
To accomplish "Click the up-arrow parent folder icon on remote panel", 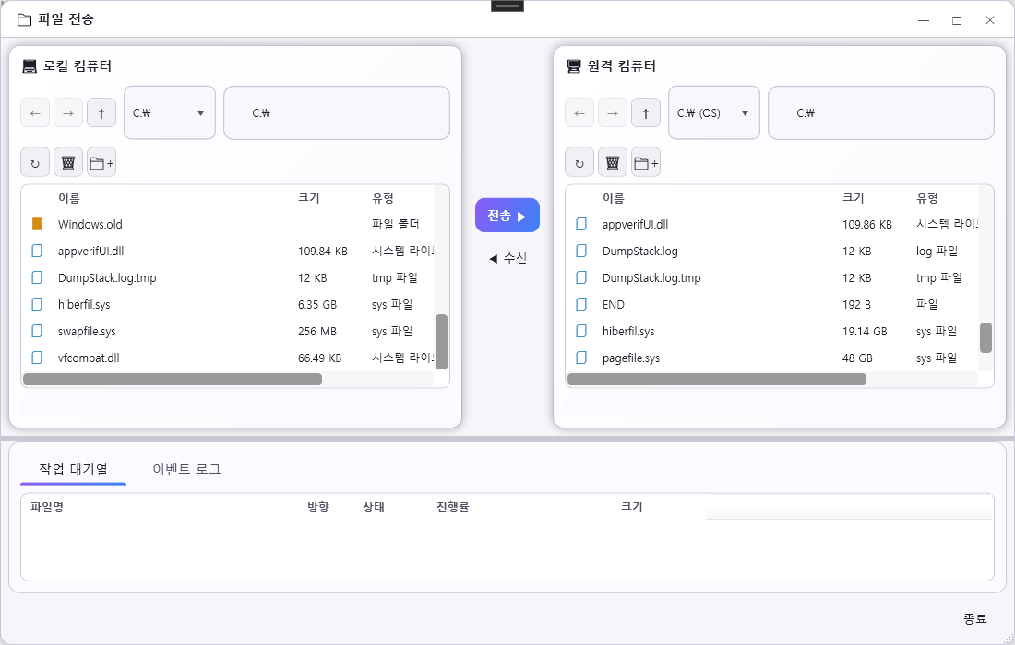I will coord(646,112).
